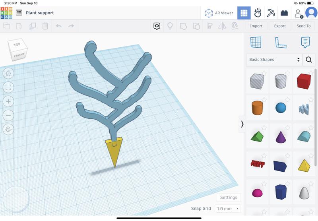Viewport: 318px width, 221px height.
Task: Select the Ruler tool
Action: point(281,43)
